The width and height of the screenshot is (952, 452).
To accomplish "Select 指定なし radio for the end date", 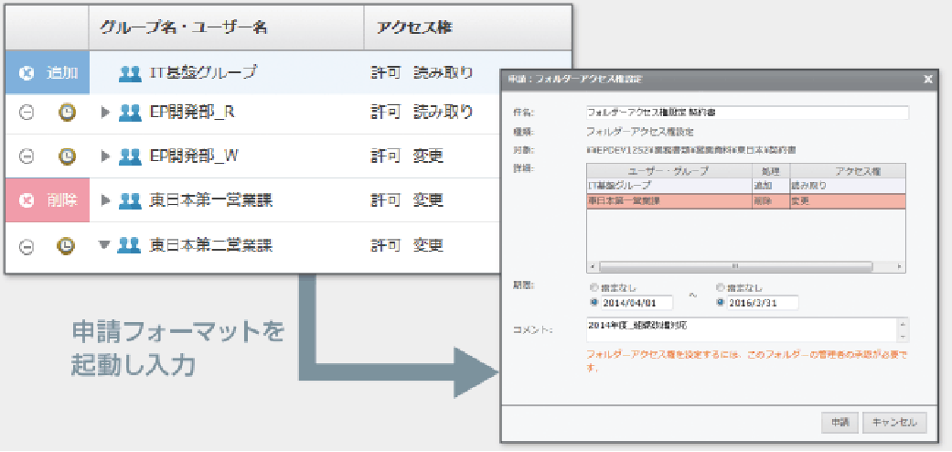I will pos(721,286).
